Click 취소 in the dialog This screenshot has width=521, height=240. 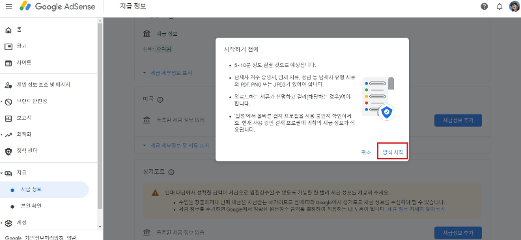coord(366,152)
